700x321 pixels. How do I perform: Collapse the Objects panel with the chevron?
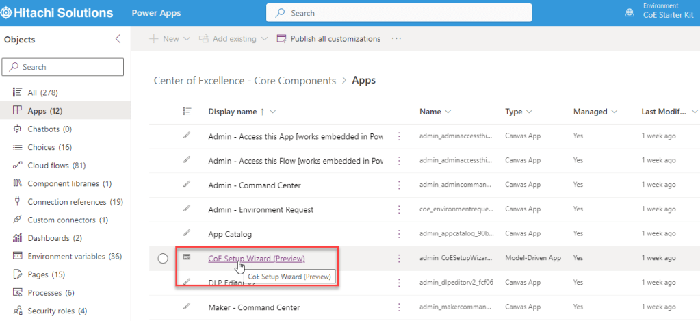(x=118, y=39)
